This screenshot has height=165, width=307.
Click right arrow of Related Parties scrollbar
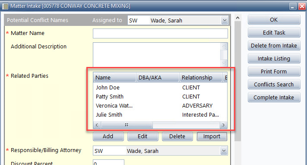pos(223,125)
